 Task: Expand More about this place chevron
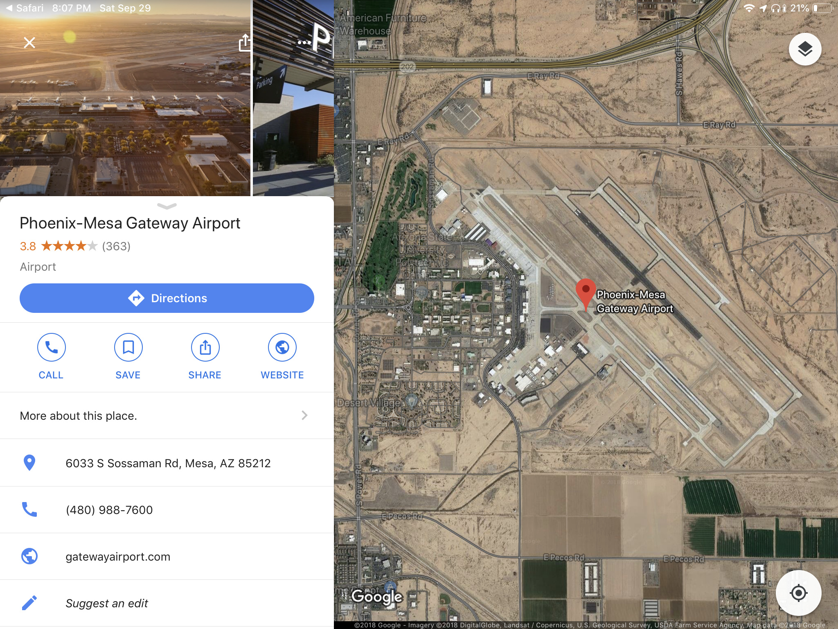coord(304,415)
